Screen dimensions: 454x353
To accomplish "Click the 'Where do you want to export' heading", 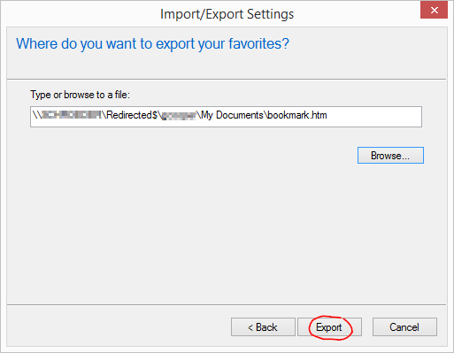I will (x=152, y=43).
